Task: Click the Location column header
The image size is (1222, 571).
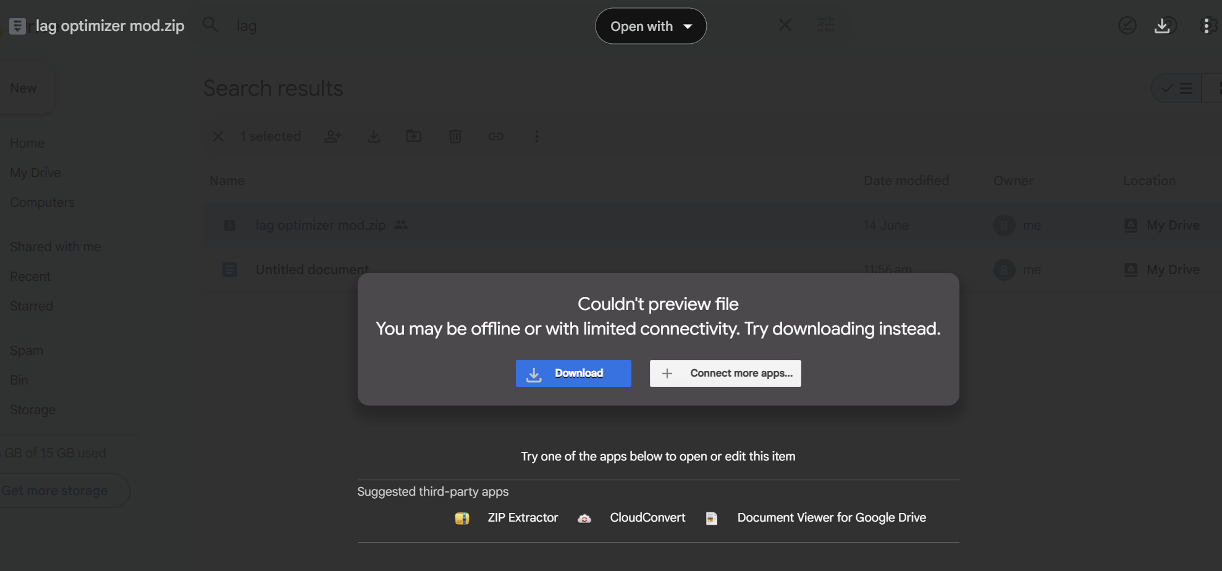Action: [x=1149, y=181]
